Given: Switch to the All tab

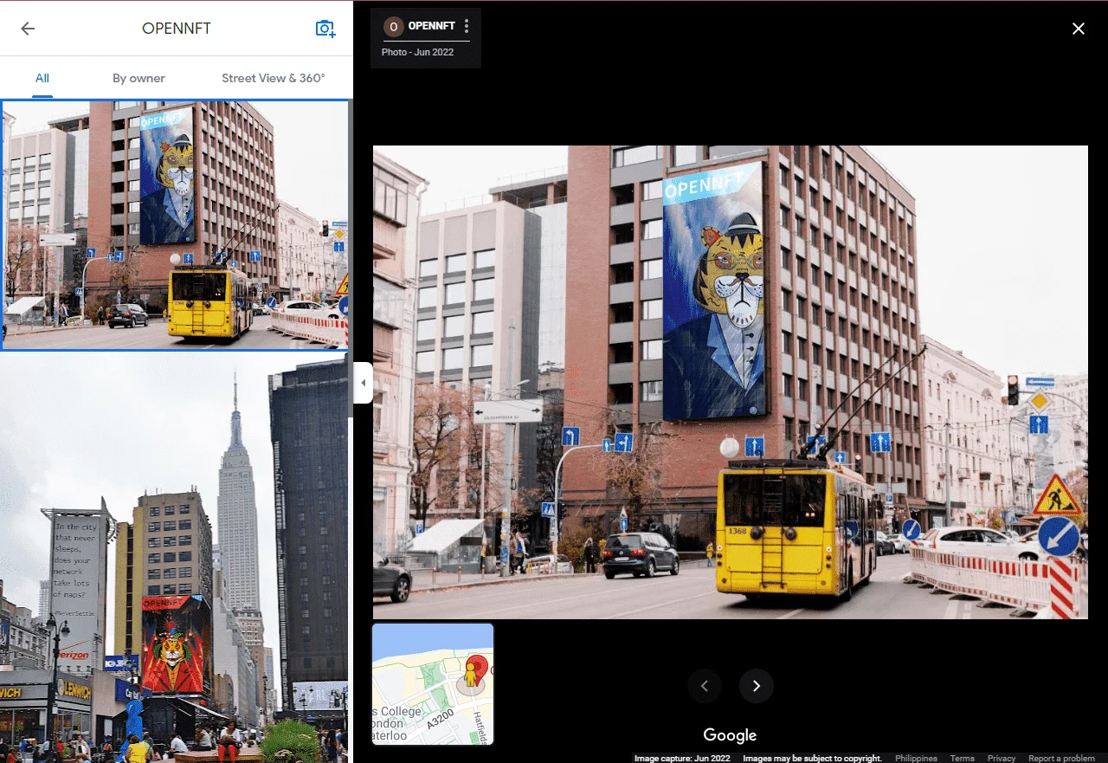Looking at the screenshot, I should (42, 78).
